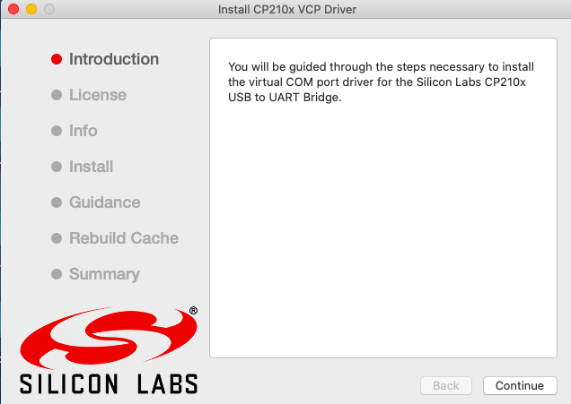The height and width of the screenshot is (404, 571).
Task: Click the Continue button
Action: tap(519, 386)
